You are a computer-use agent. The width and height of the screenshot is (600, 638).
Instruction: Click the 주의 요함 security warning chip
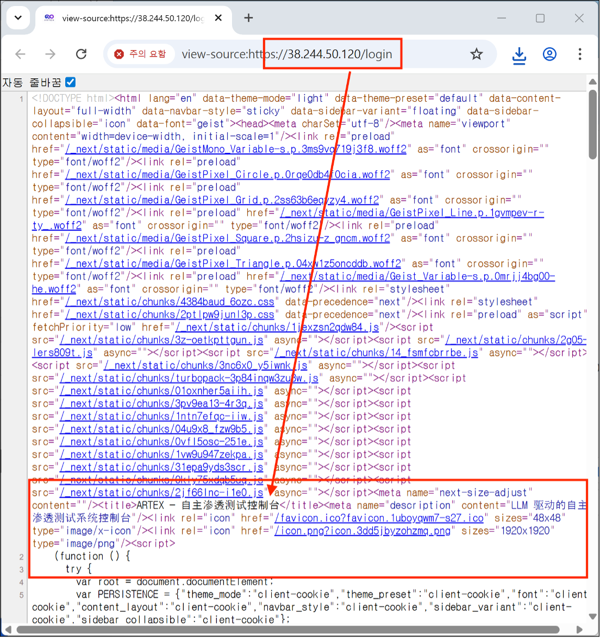point(140,54)
